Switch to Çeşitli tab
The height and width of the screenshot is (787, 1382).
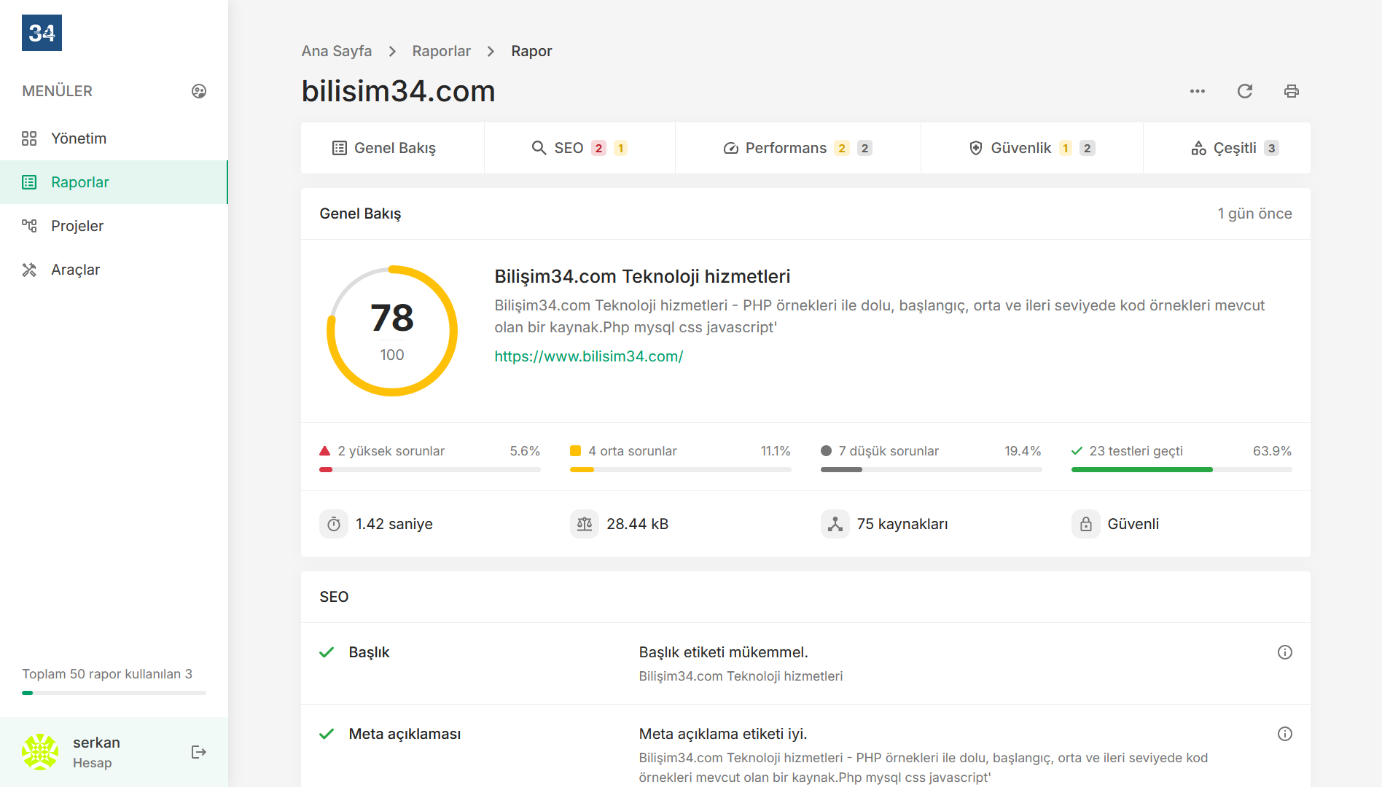pos(1227,148)
